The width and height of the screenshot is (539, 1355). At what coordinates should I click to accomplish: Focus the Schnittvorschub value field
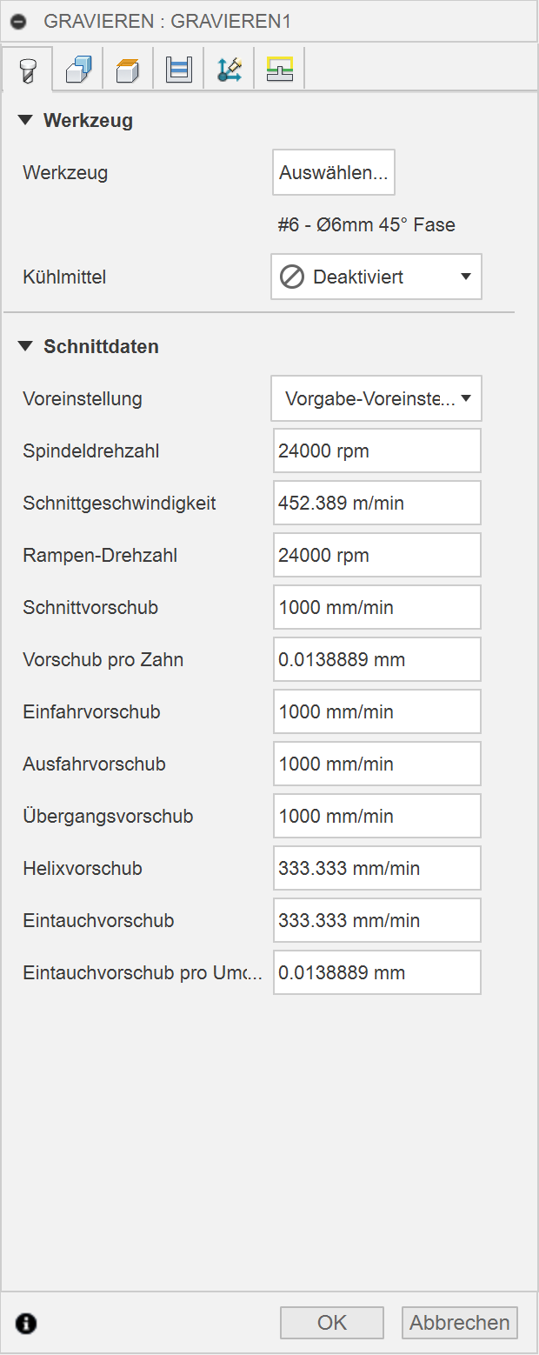376,607
